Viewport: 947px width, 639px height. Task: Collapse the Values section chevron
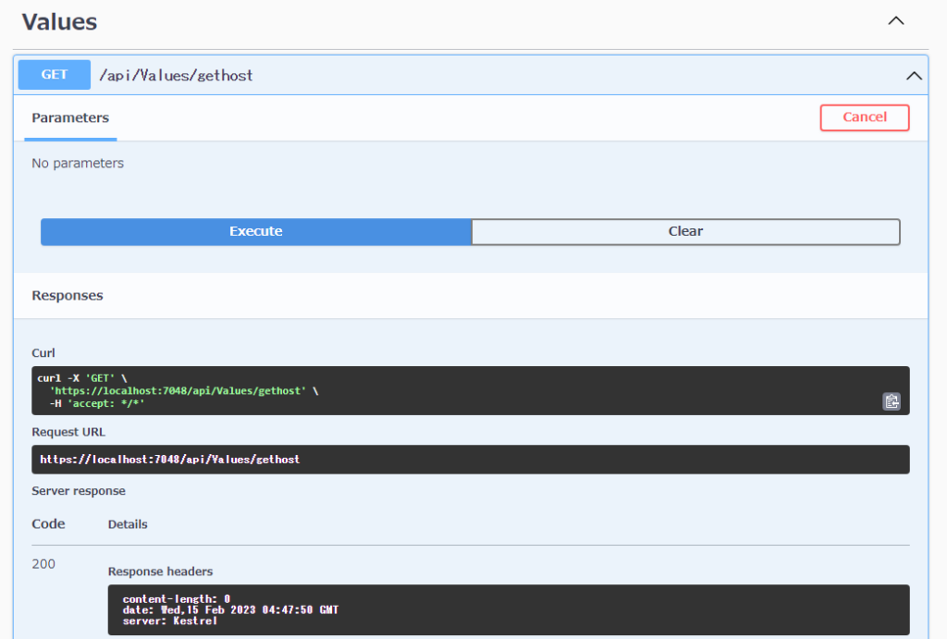coord(894,19)
